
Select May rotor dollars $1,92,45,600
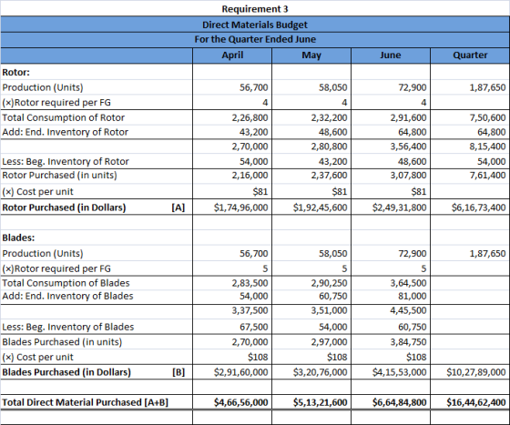point(321,207)
